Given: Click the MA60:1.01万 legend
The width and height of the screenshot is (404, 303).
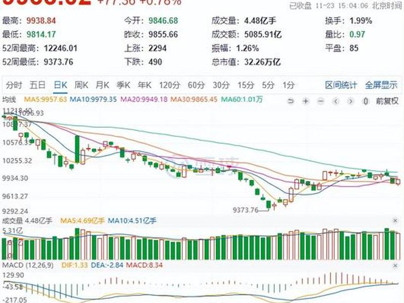Looking at the screenshot, I should tap(242, 99).
